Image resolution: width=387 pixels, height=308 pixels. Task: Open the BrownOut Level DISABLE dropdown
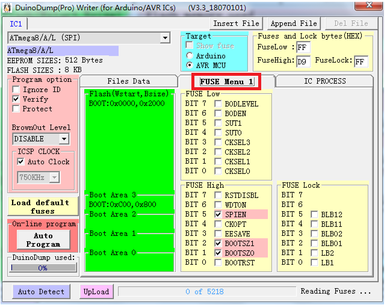pyautogui.click(x=64, y=139)
